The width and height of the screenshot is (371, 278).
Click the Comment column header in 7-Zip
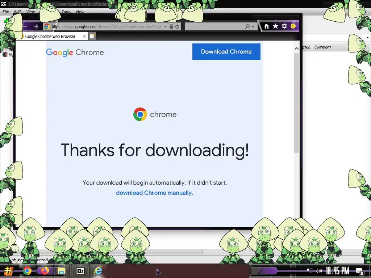pos(323,47)
